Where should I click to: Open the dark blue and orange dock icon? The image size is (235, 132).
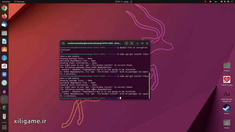pos(4,91)
